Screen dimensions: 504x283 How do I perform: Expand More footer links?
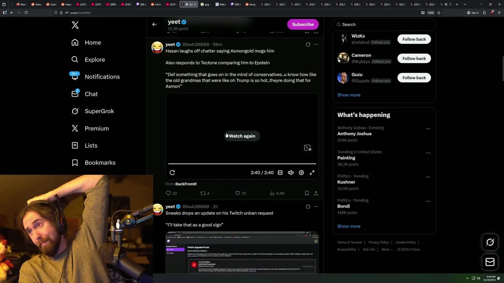387,250
